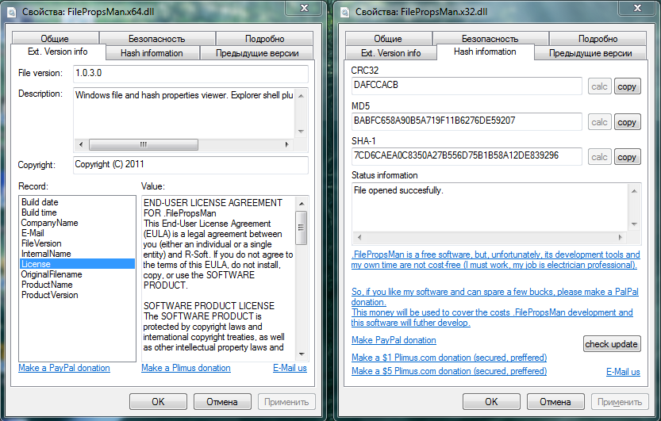Switch to Ext. Version info tab in x32 window
The height and width of the screenshot is (421, 661).
pos(390,53)
